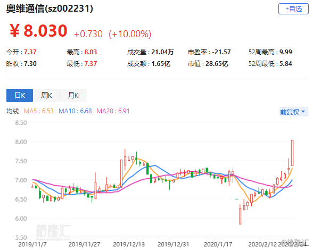Select the 日K tab
The height and width of the screenshot is (250, 313).
coord(20,95)
